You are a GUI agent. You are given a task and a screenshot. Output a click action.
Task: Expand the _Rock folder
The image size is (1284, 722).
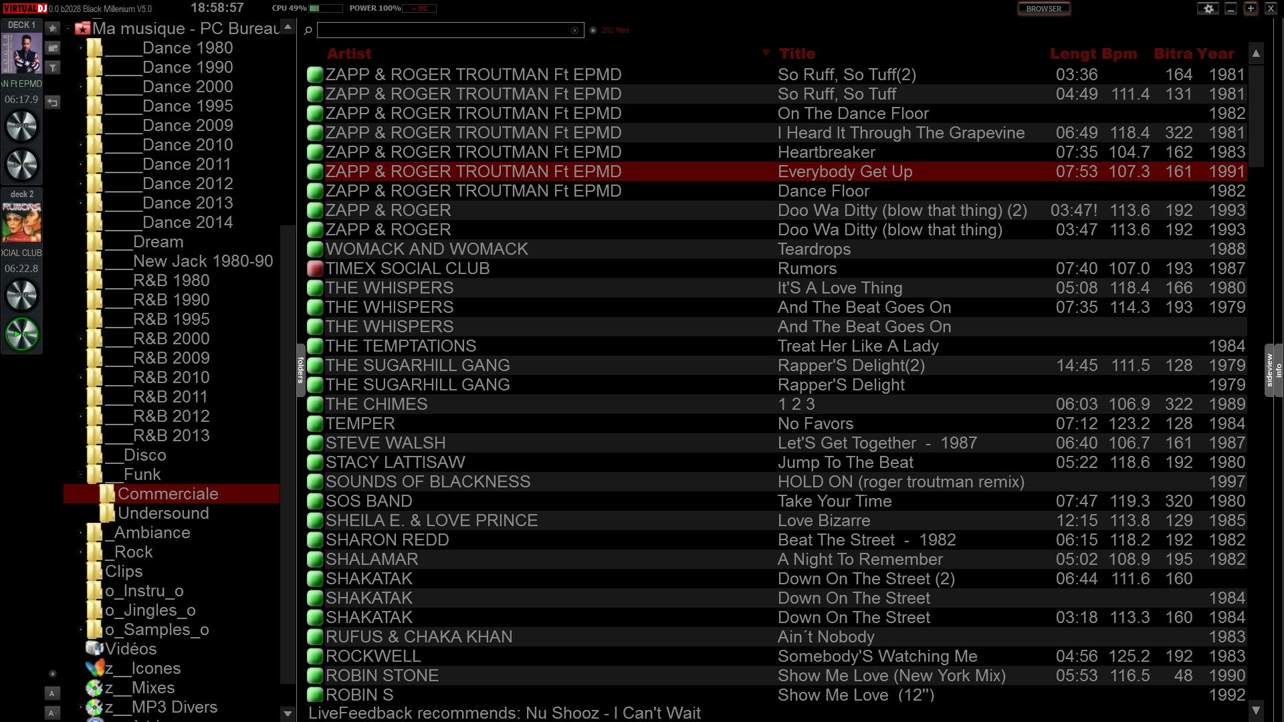pos(81,552)
